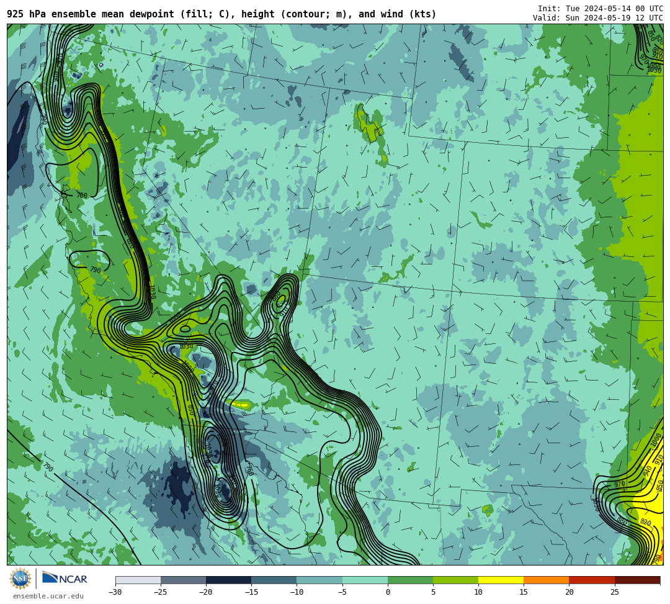
Task: Click the 760 contour label in the northwest
Action: point(82,196)
